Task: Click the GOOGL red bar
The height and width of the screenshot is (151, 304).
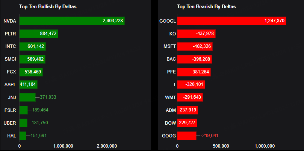Action: click(231, 21)
